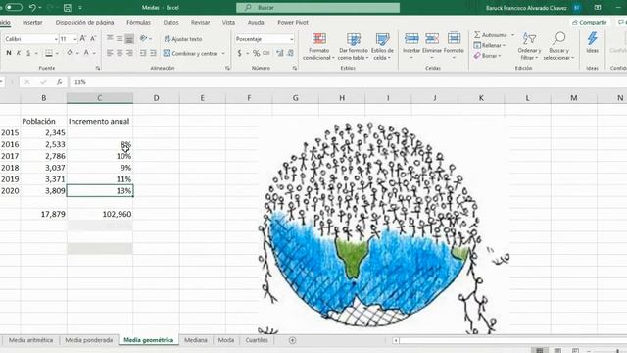Open the Insertar ribbon tab
Image resolution: width=627 pixels, height=353 pixels.
coord(32,23)
